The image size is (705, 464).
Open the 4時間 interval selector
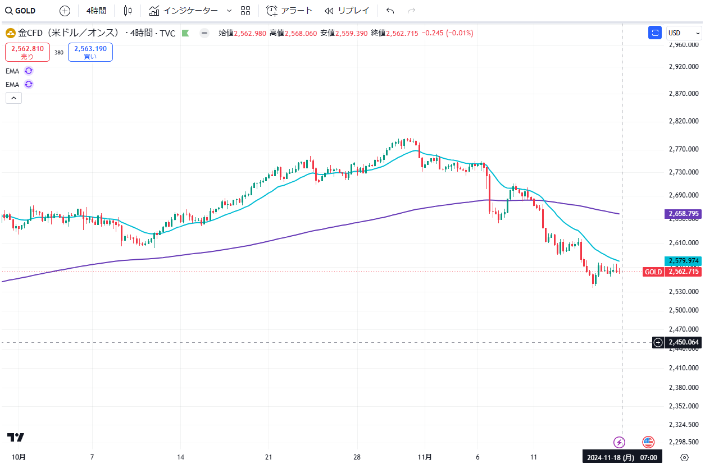pyautogui.click(x=96, y=11)
